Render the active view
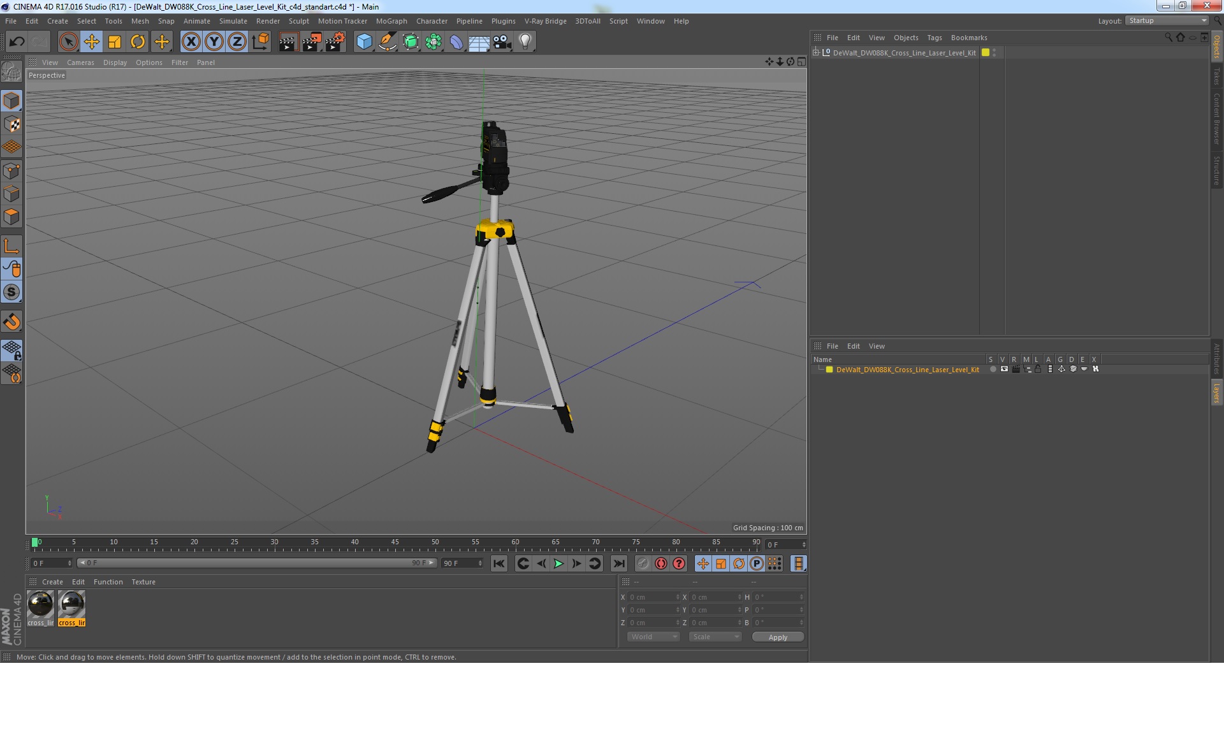 click(x=288, y=42)
